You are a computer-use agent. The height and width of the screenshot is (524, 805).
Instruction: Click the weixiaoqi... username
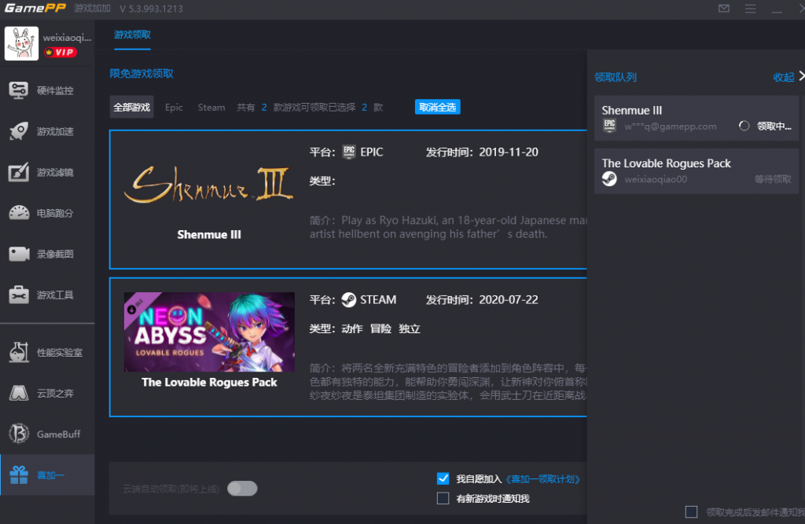click(x=68, y=38)
